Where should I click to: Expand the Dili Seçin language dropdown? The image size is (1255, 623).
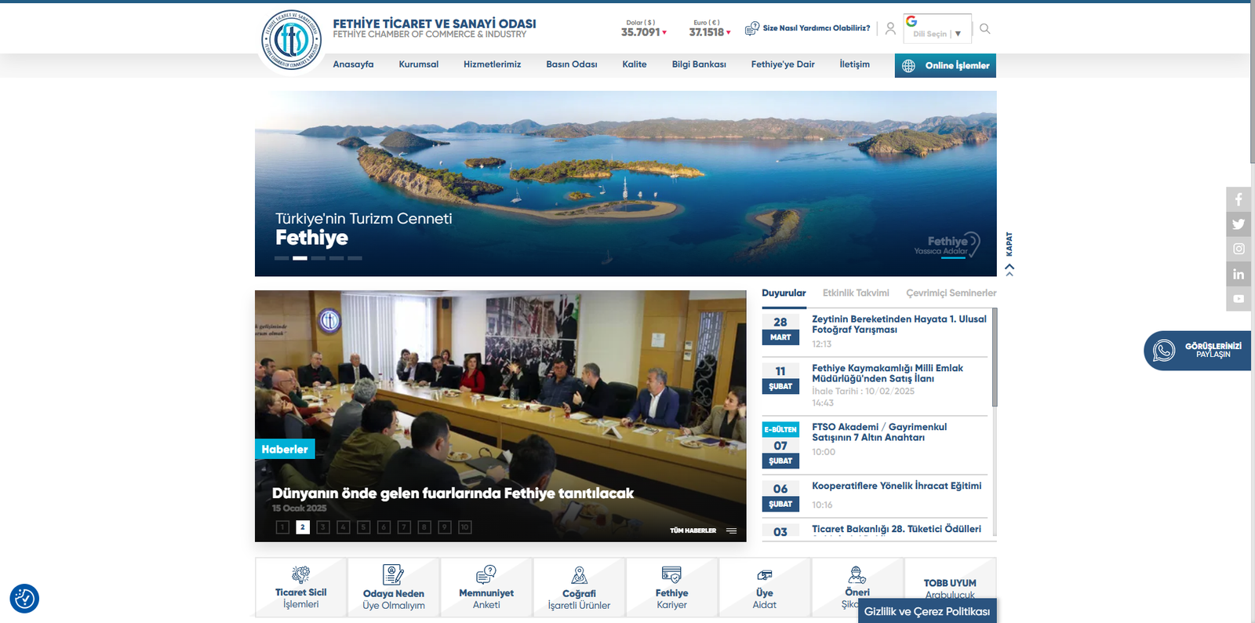click(x=937, y=34)
